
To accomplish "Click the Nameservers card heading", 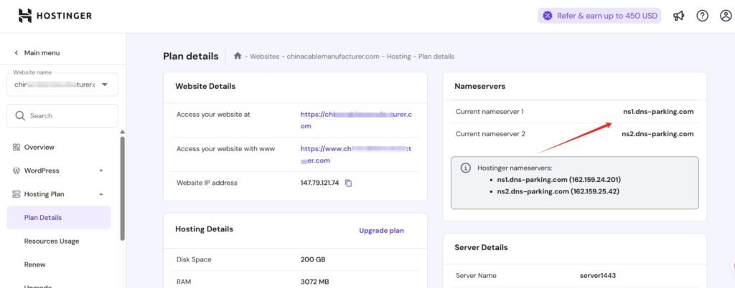I will coord(480,87).
